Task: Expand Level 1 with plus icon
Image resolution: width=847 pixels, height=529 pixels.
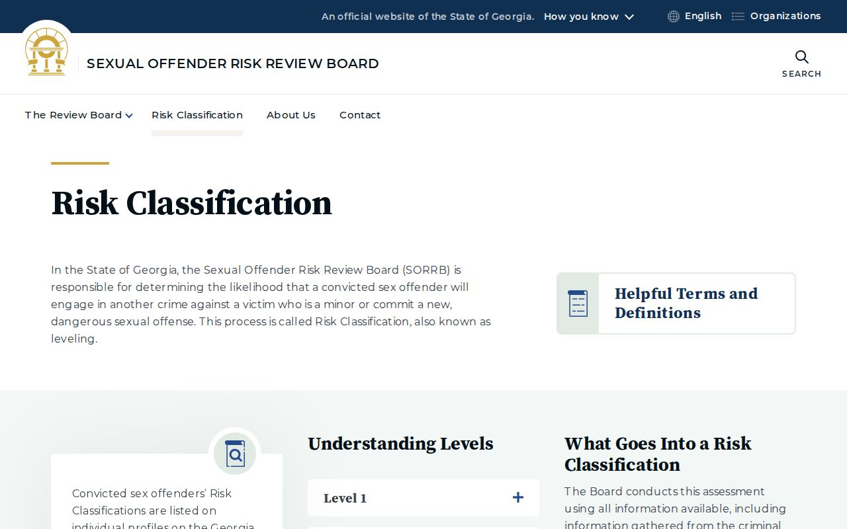Action: pyautogui.click(x=518, y=497)
